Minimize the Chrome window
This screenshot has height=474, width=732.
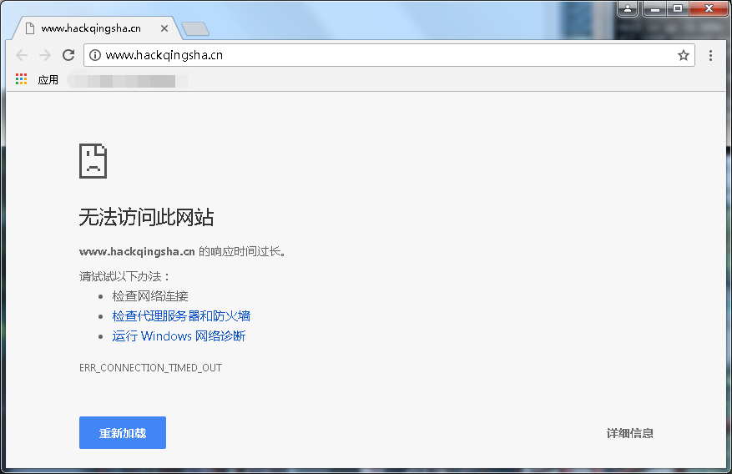tap(654, 8)
